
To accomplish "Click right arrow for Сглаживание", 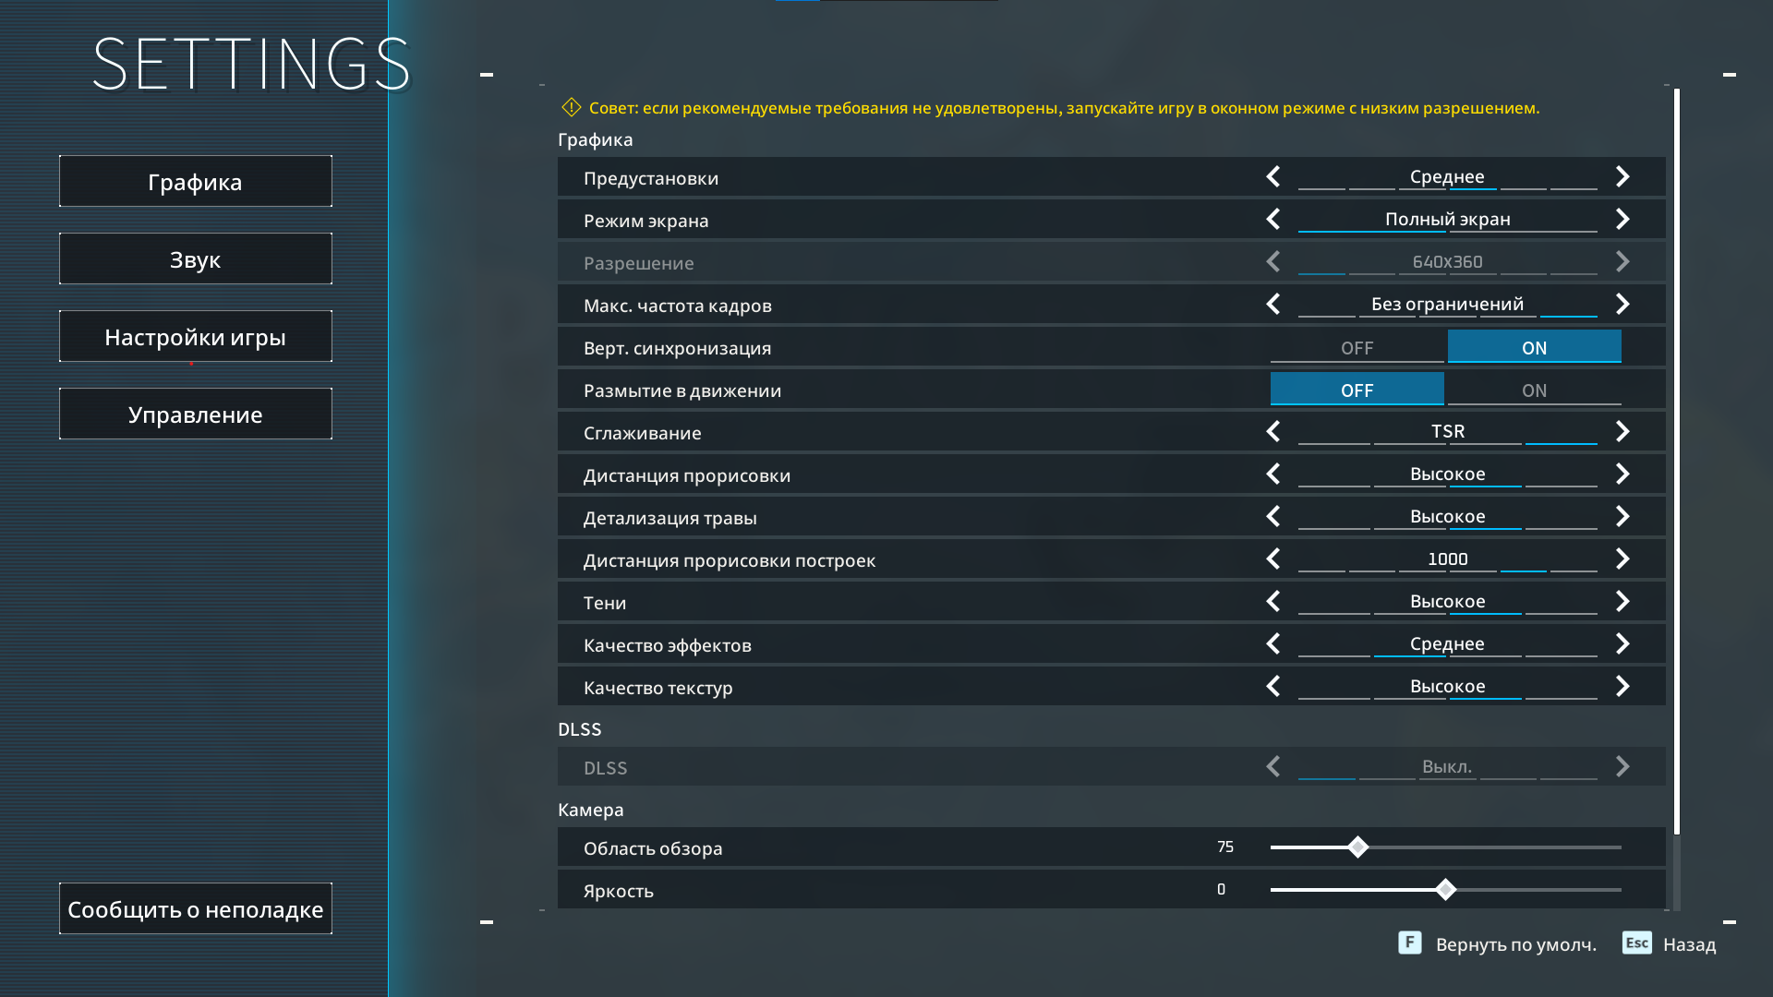I will pyautogui.click(x=1622, y=431).
